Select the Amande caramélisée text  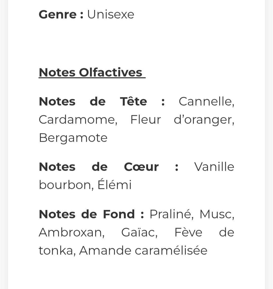[x=143, y=251]
